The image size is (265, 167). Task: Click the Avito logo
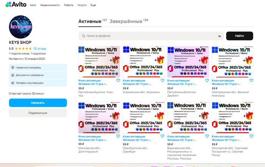click(16, 5)
